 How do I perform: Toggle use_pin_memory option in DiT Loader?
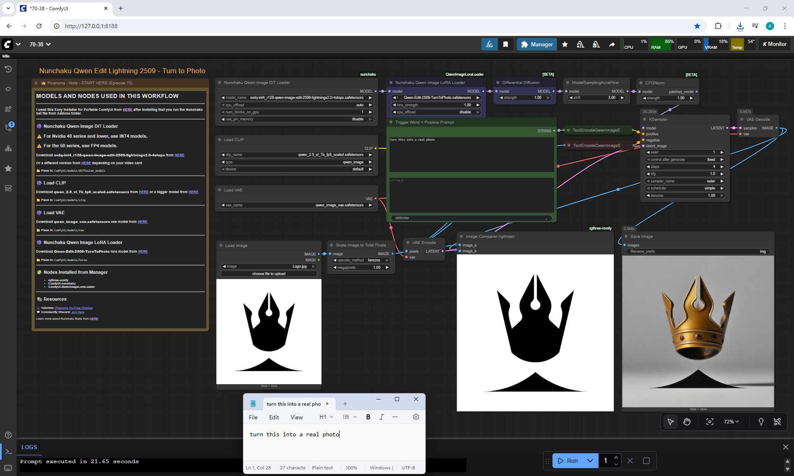(x=297, y=119)
